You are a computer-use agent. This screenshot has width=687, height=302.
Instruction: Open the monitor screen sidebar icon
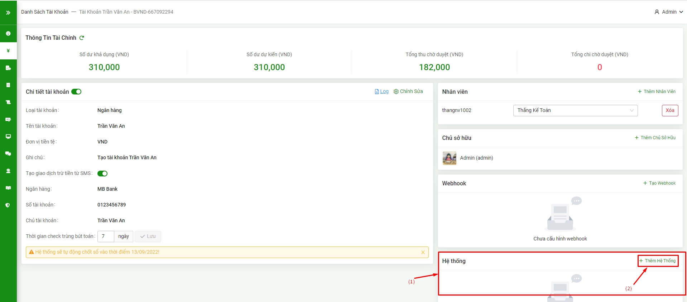tap(8, 136)
